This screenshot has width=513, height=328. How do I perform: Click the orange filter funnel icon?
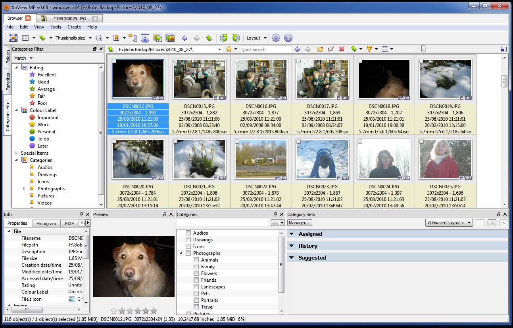click(x=369, y=49)
